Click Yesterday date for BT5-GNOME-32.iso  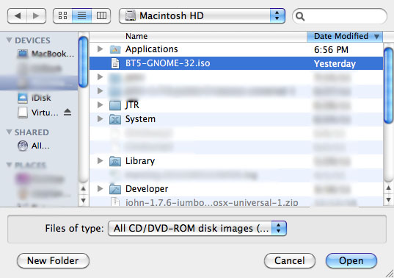tap(335, 64)
